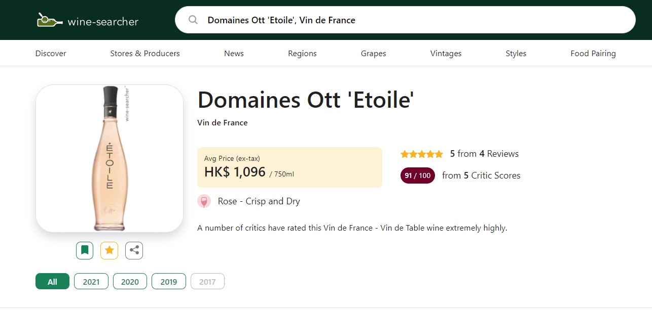652x310 pixels.
Task: Mark wine as favorite with star icon
Action: tap(109, 250)
